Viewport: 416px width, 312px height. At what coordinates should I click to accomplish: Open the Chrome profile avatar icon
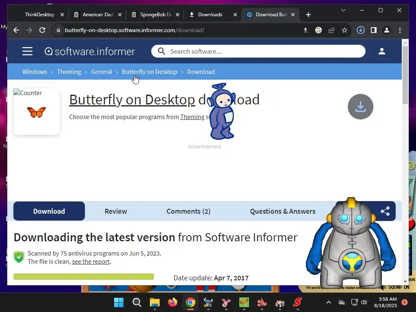(x=387, y=30)
